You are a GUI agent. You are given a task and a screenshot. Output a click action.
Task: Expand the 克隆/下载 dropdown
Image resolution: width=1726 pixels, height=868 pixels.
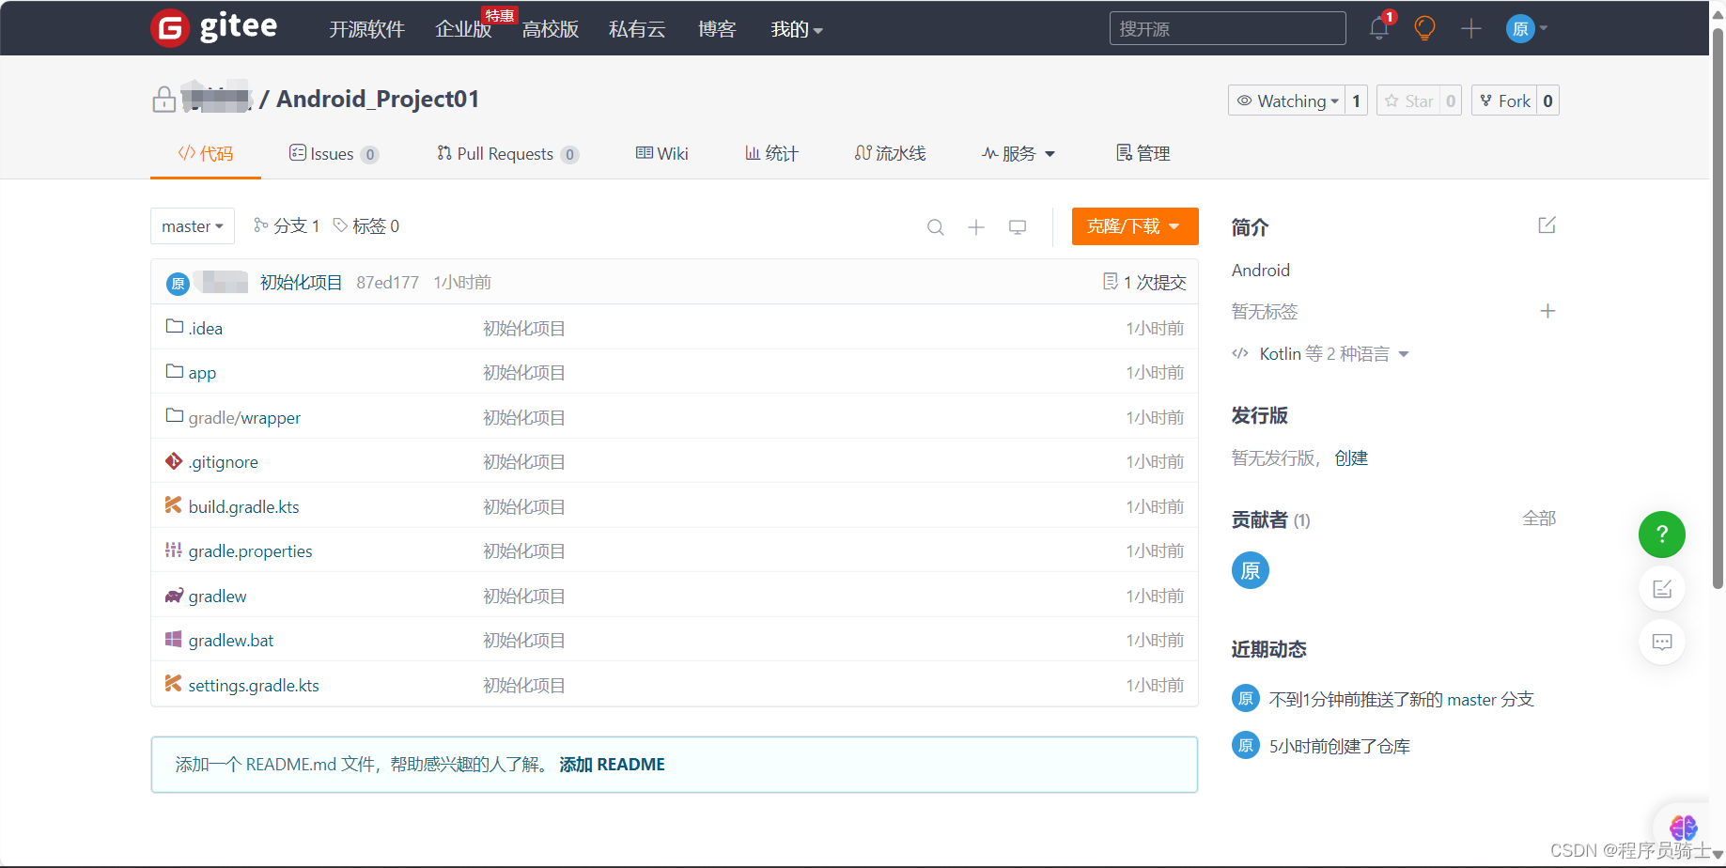1134,226
